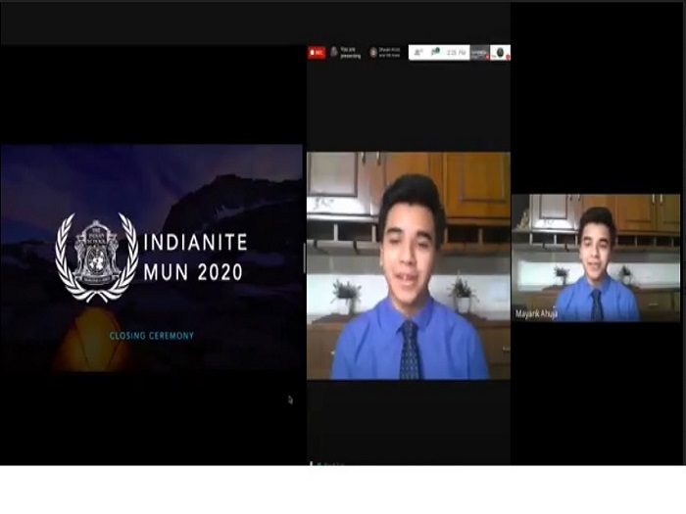Viewport: 686px width, 514px height.
Task: Click your own avatar thumbnail in top bar
Action: (500, 53)
